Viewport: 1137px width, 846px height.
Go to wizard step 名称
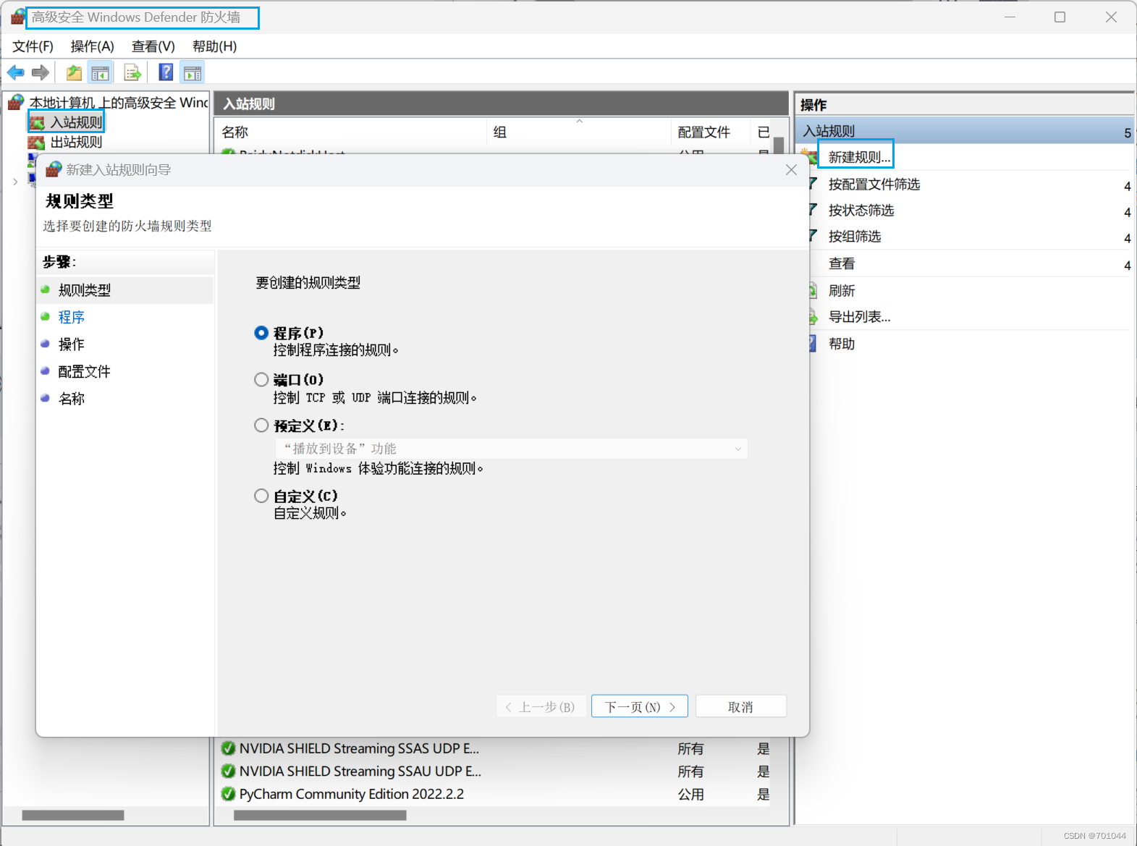coord(71,398)
